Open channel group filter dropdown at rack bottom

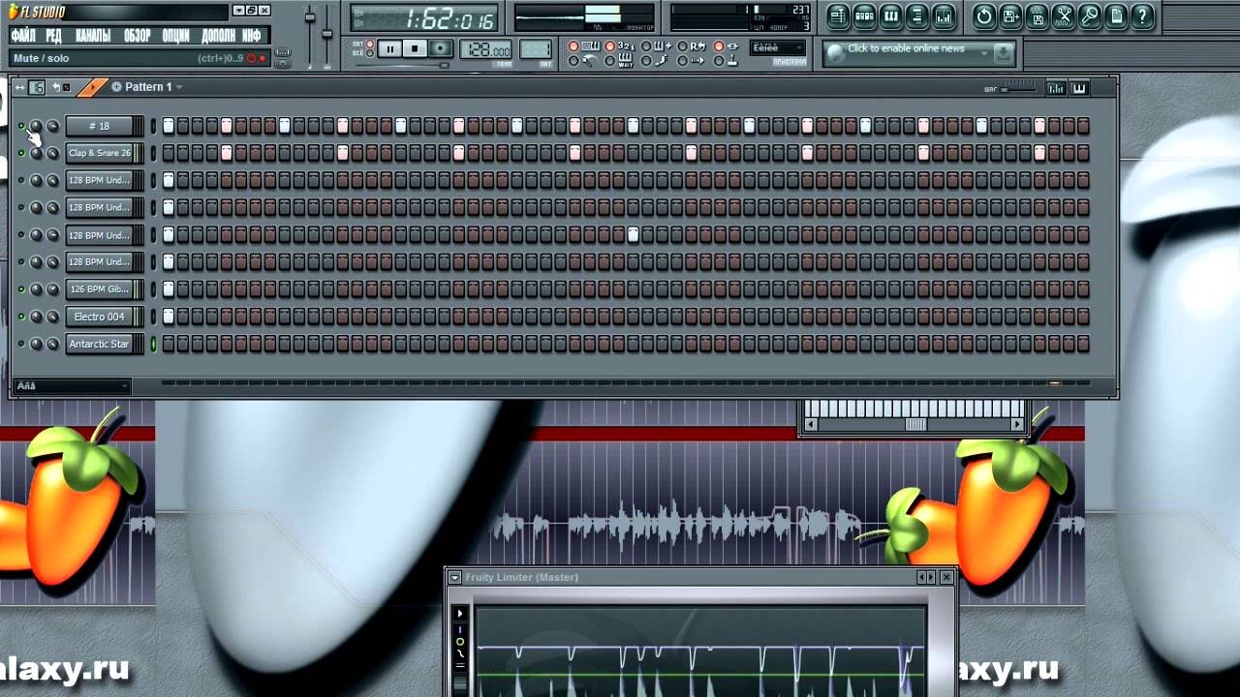pyautogui.click(x=73, y=386)
